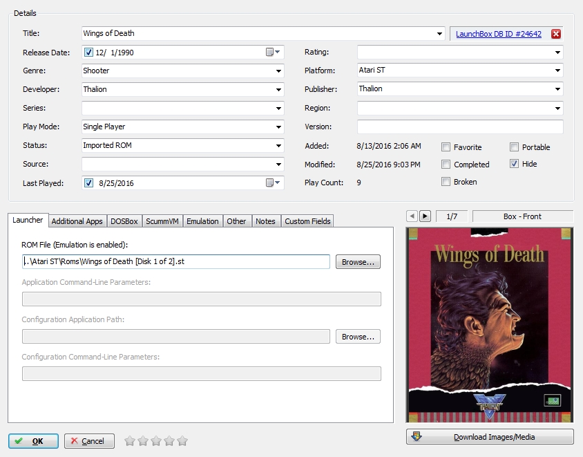Show the previous image with the left arrow

coord(412,216)
